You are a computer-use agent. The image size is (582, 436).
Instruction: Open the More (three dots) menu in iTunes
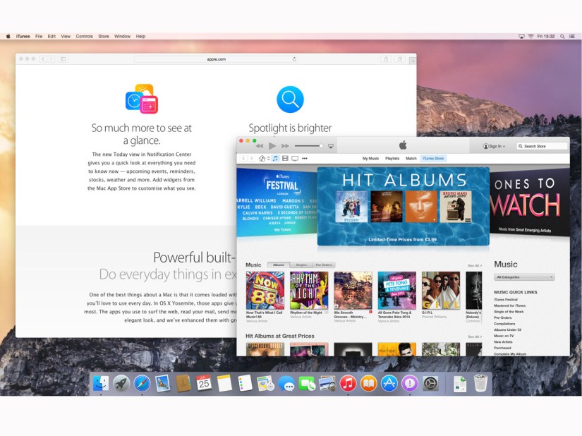304,159
